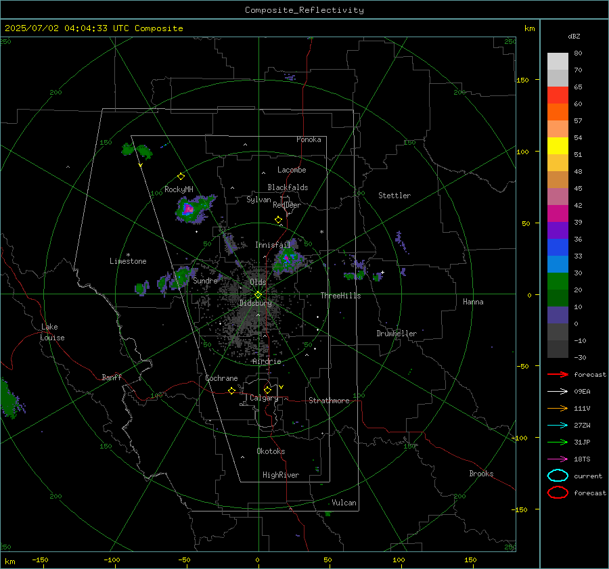The height and width of the screenshot is (569, 609).
Task: Click the RedDeer city label
Action: tap(287, 205)
